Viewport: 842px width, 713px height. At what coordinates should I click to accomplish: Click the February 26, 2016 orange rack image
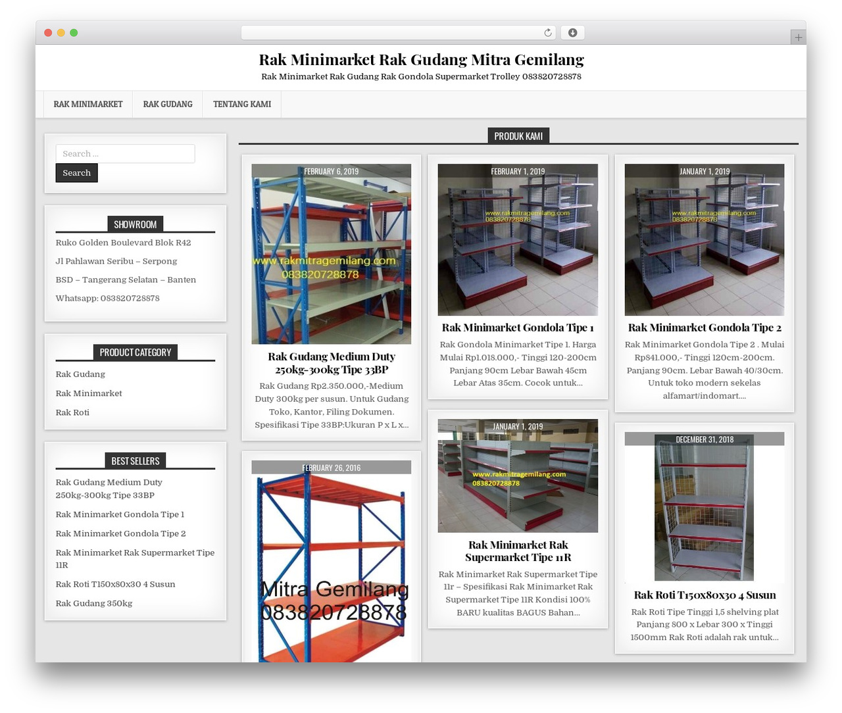click(x=331, y=561)
